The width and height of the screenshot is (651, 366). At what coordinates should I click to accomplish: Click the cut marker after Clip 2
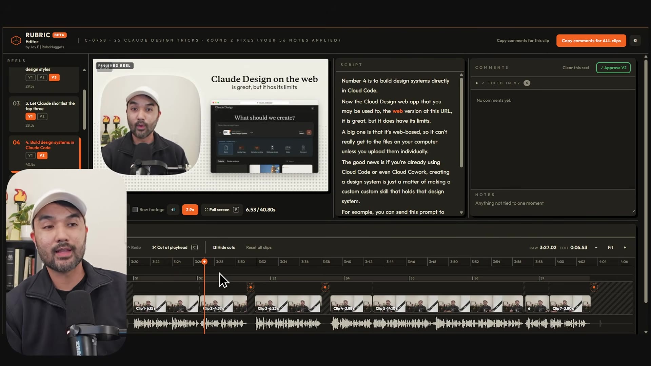251,287
